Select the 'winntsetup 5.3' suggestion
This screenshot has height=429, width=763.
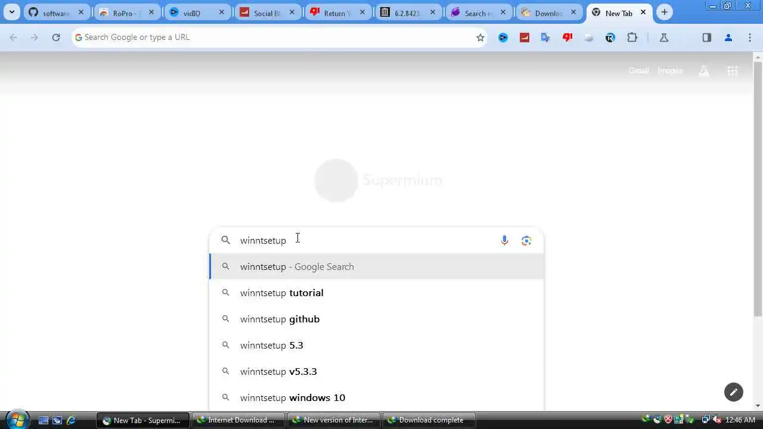point(376,345)
